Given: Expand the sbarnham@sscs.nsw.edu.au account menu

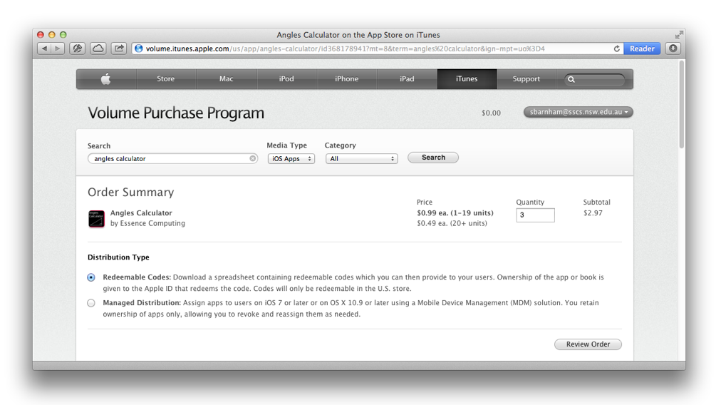Looking at the screenshot, I should pyautogui.click(x=578, y=112).
